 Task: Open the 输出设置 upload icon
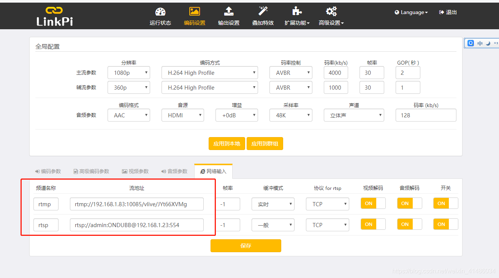point(229,11)
